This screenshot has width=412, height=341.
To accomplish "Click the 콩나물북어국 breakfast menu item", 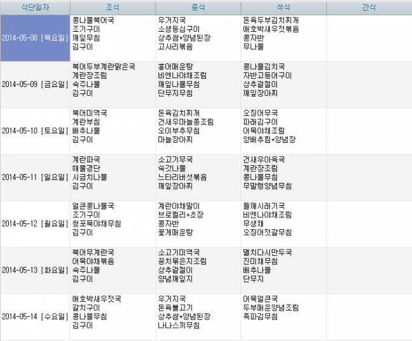I will pyautogui.click(x=93, y=20).
